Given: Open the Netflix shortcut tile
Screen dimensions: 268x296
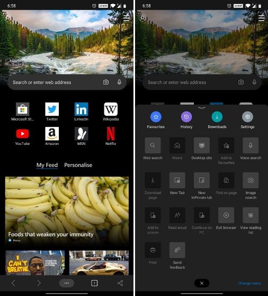Looking at the screenshot, I should (x=111, y=136).
